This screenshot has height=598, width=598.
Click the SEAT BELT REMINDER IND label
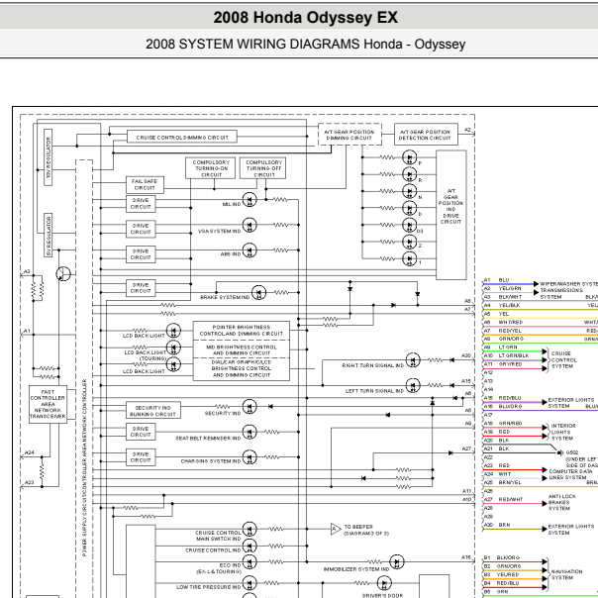point(208,439)
